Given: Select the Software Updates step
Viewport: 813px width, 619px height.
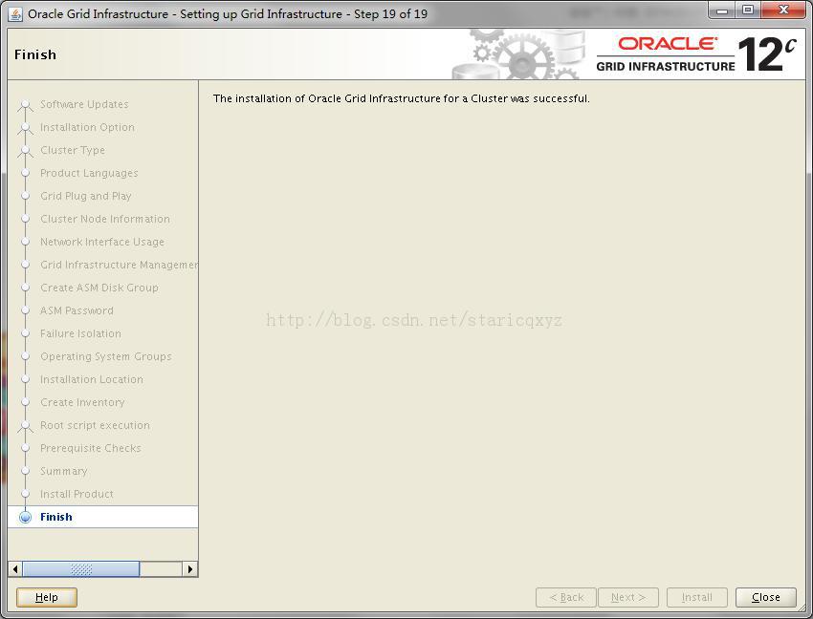Looking at the screenshot, I should coord(84,104).
